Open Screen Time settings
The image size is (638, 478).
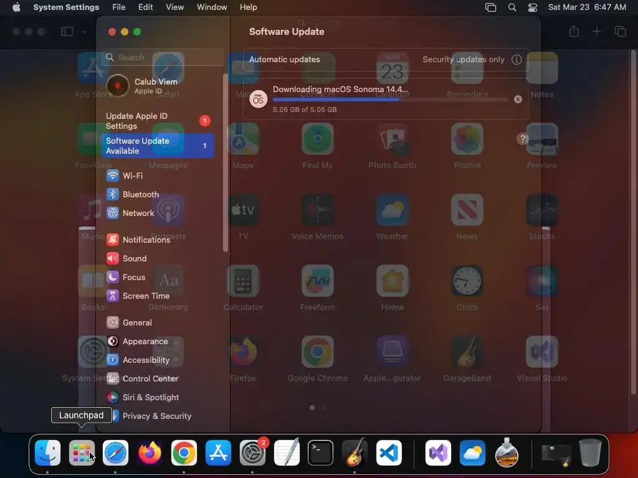pyautogui.click(x=159, y=296)
